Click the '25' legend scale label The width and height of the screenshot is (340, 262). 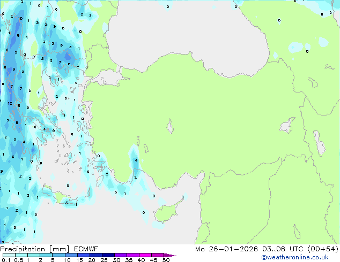(104, 260)
